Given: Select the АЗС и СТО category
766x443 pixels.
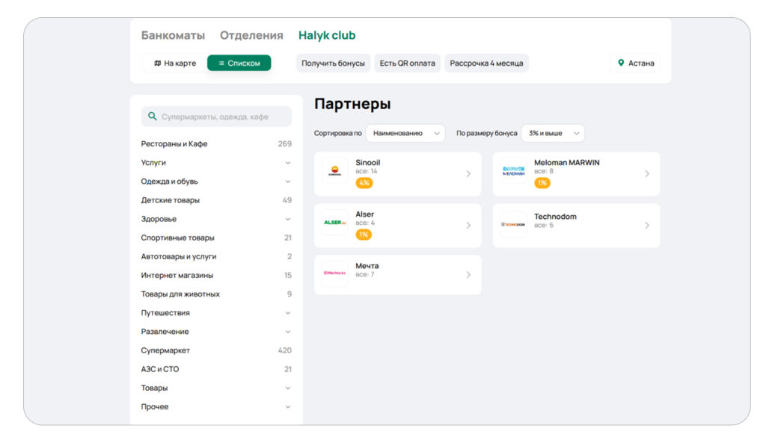Looking at the screenshot, I should coord(216,369).
